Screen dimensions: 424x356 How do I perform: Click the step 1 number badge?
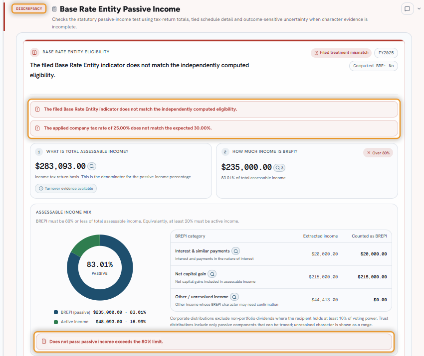(39, 152)
